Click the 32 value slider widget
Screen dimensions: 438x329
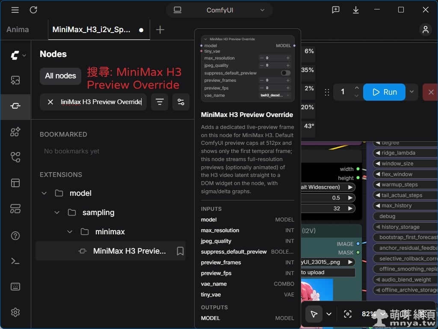click(328, 209)
